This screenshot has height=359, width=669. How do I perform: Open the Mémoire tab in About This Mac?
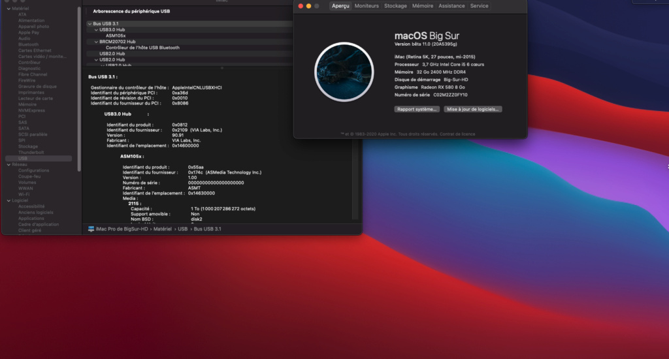[x=423, y=6]
